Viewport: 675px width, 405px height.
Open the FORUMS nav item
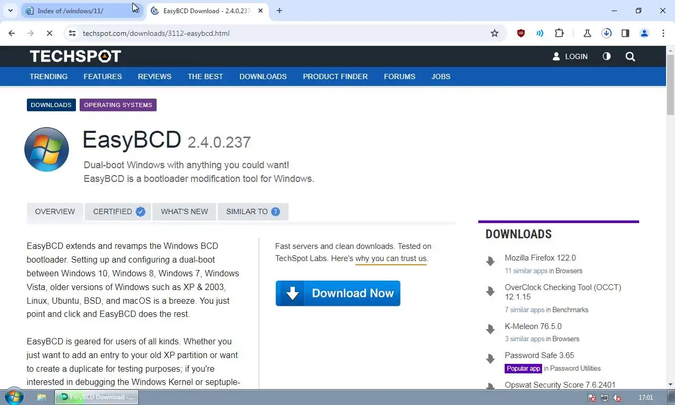[x=400, y=76]
